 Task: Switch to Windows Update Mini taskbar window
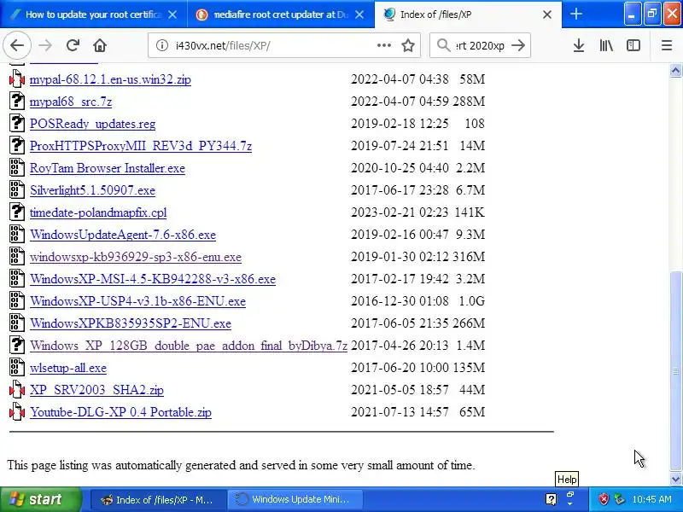295,499
